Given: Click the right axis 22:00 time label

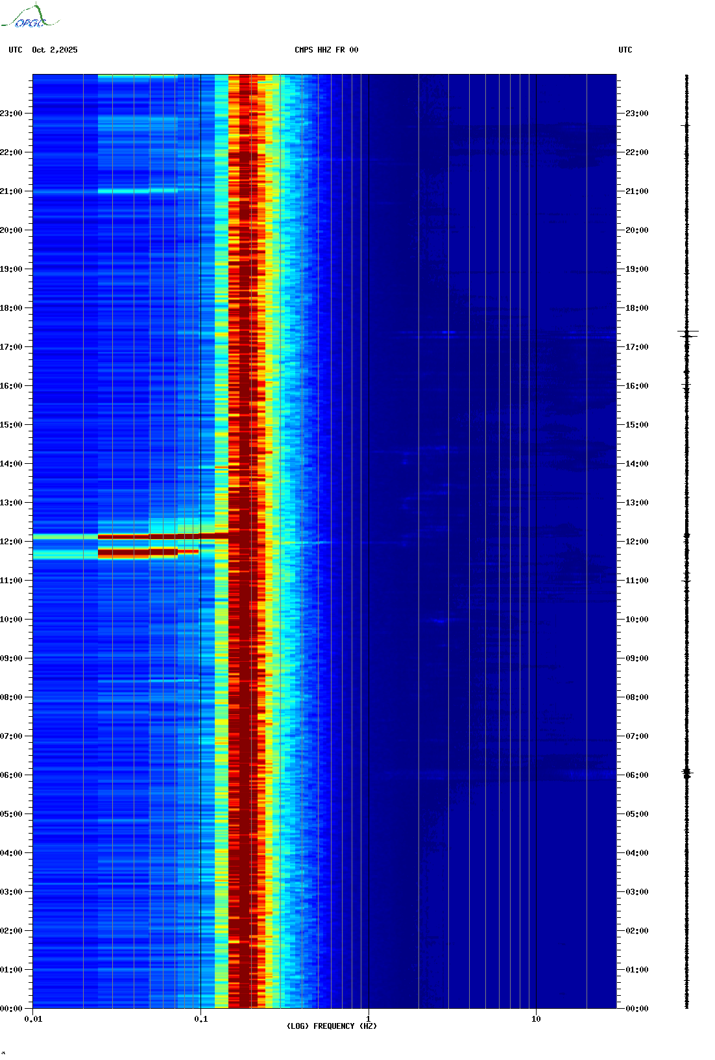Looking at the screenshot, I should (637, 152).
